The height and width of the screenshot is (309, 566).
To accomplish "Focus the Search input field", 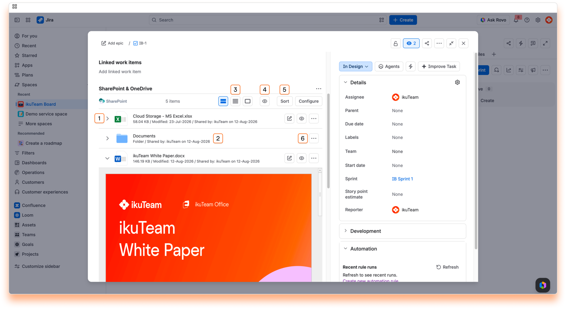I will click(x=267, y=20).
